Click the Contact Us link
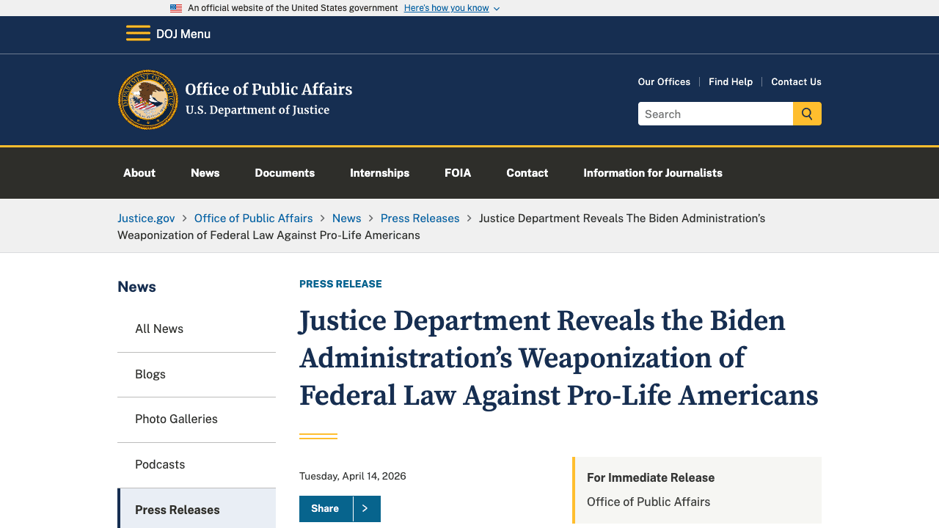Viewport: 939px width, 528px height. 796,81
